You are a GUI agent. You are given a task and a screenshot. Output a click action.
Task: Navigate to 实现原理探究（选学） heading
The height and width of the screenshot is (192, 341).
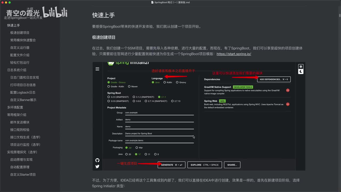pyautogui.click(x=22, y=152)
